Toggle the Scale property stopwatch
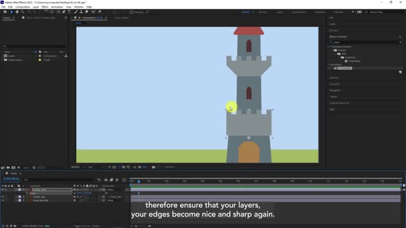The height and width of the screenshot is (228, 406). coord(27,193)
